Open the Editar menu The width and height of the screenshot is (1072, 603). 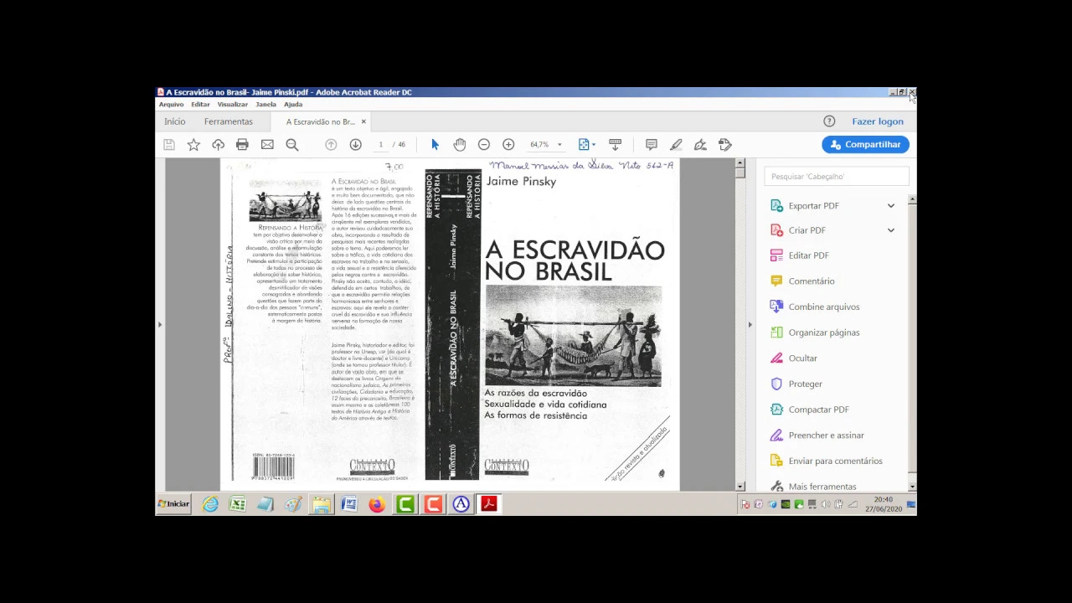[200, 105]
